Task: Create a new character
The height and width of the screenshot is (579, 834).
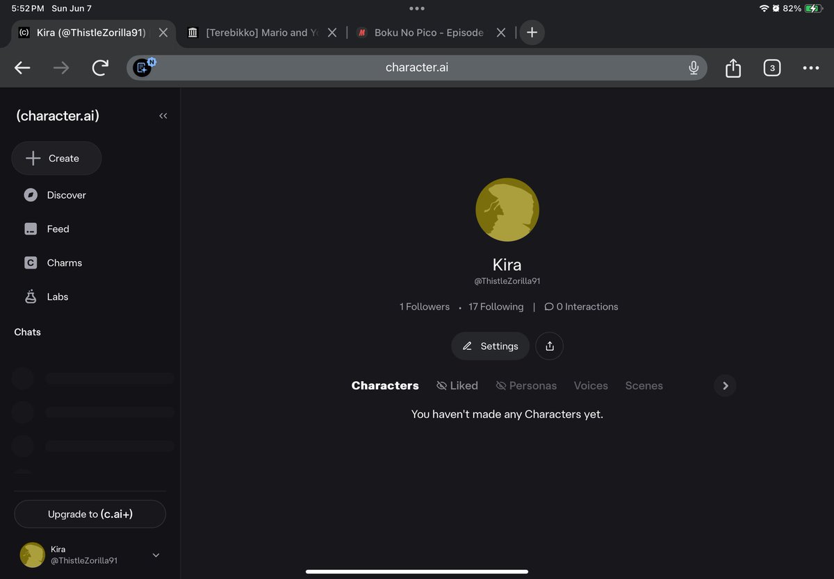Action: pyautogui.click(x=56, y=158)
